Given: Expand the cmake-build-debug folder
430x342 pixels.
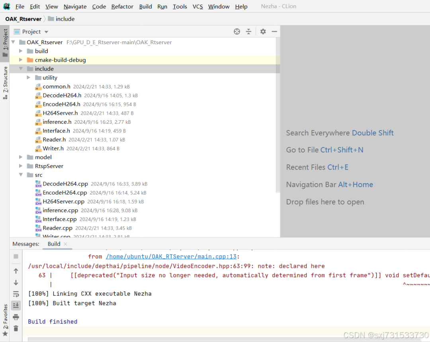Looking at the screenshot, I should pyautogui.click(x=21, y=60).
